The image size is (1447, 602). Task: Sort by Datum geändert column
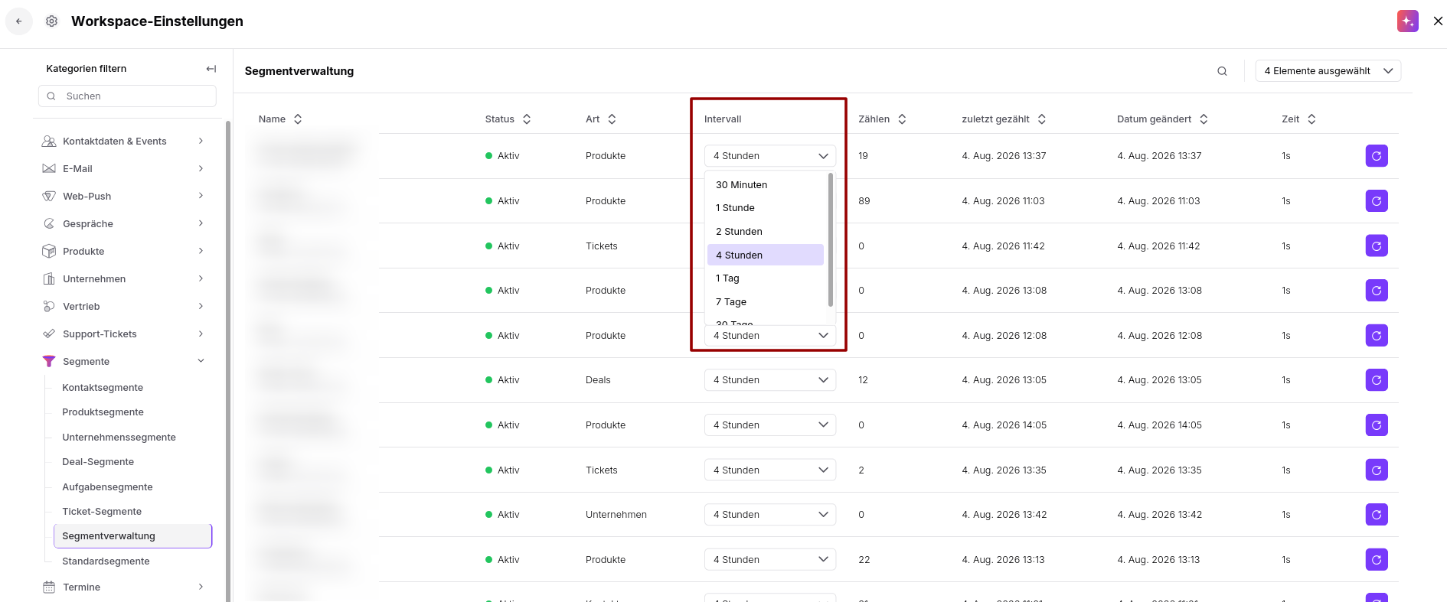[1204, 119]
